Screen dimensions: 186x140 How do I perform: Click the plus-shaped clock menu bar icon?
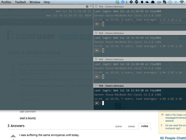coord(131,2)
